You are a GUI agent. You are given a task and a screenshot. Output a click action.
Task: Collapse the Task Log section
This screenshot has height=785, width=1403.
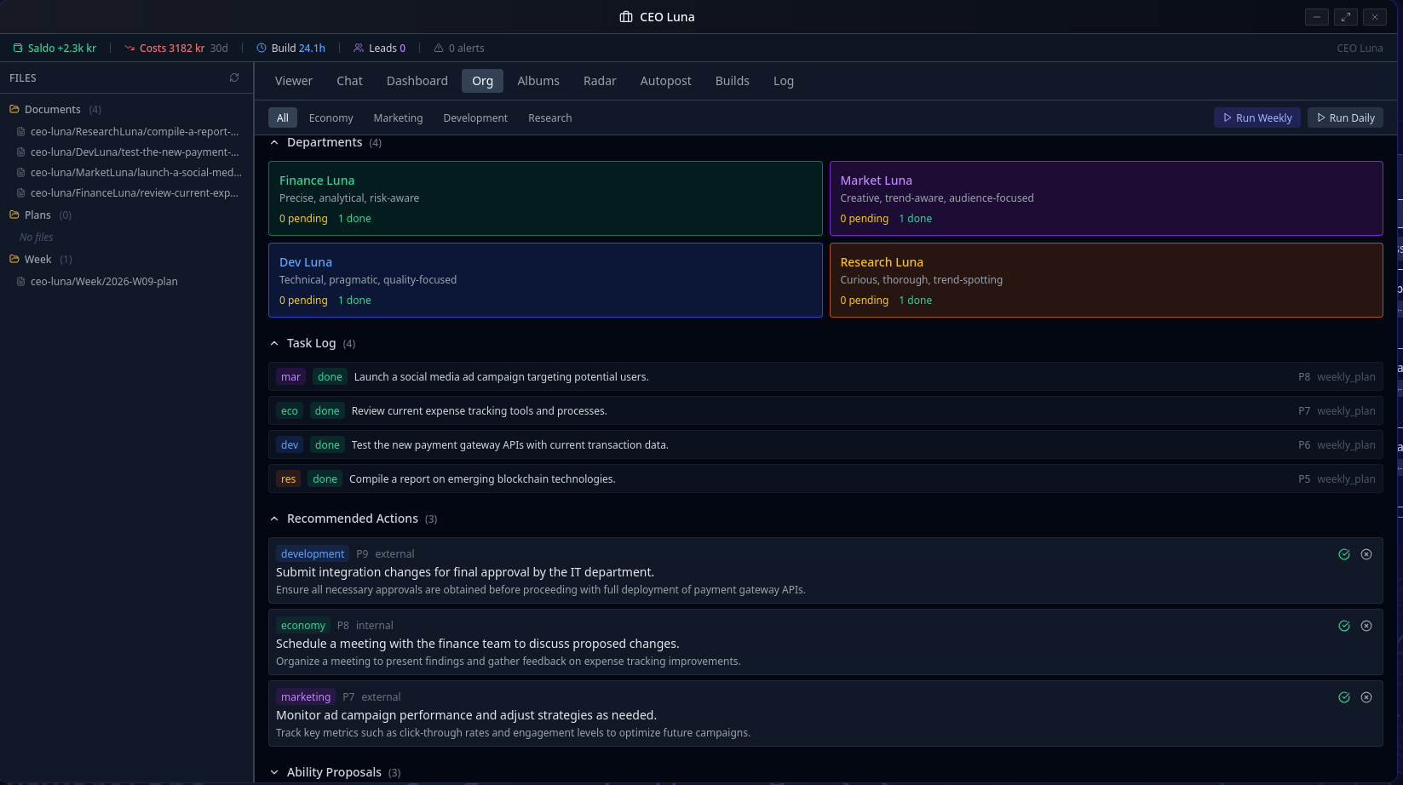click(273, 342)
